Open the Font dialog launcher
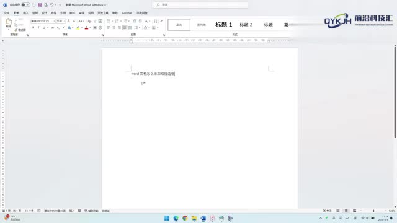This screenshot has width=397, height=223. (x=102, y=35)
